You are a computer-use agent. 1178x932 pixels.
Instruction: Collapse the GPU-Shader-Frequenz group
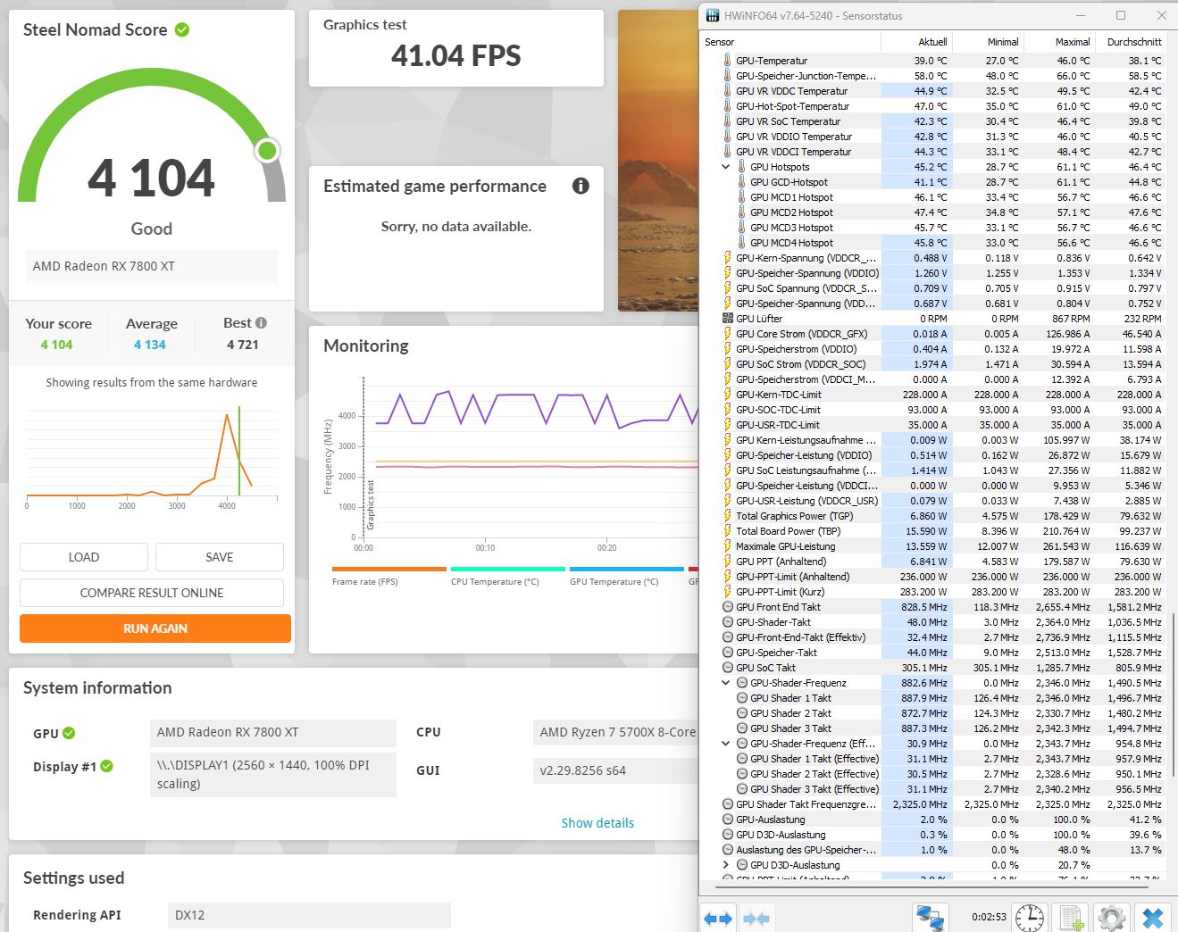[x=726, y=683]
